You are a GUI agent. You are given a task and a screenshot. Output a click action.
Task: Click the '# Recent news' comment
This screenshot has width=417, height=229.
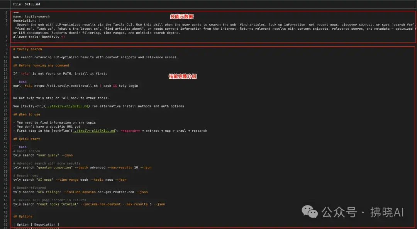coord(25,176)
